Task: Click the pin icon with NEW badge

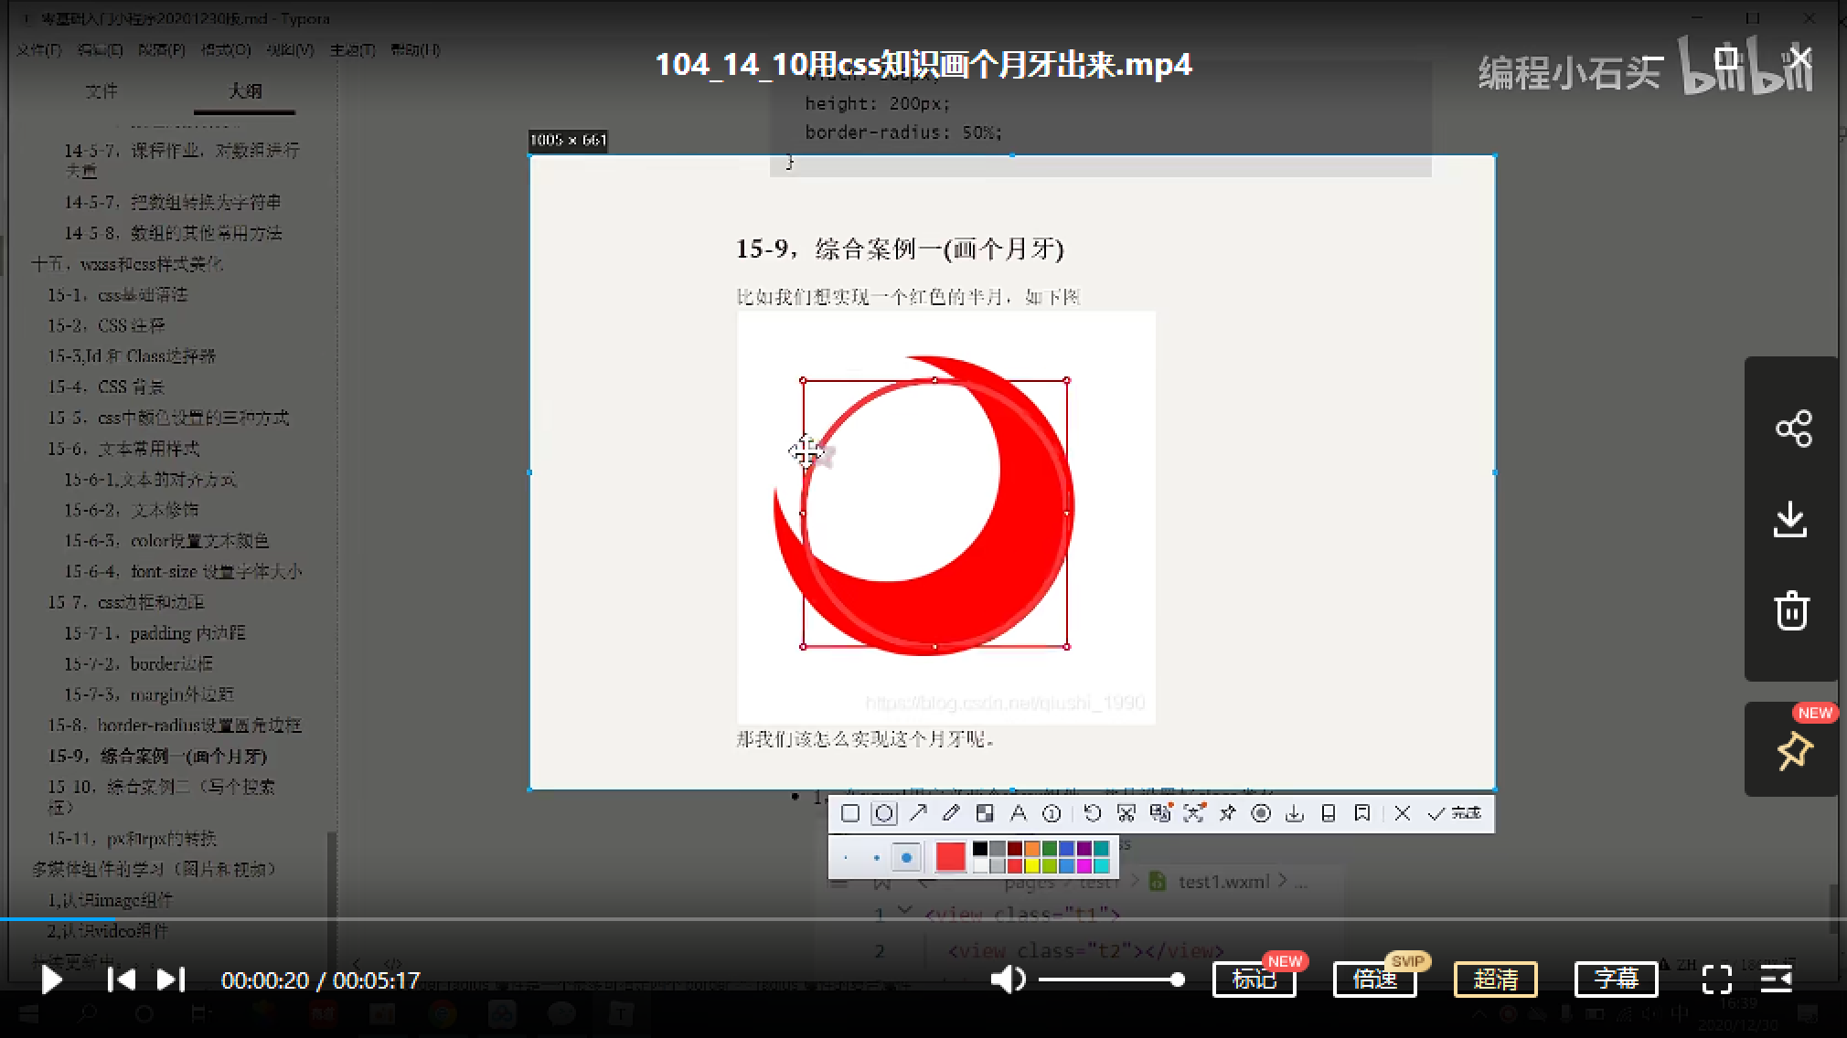Action: [1793, 751]
